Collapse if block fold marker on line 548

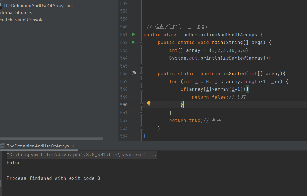(142, 89)
